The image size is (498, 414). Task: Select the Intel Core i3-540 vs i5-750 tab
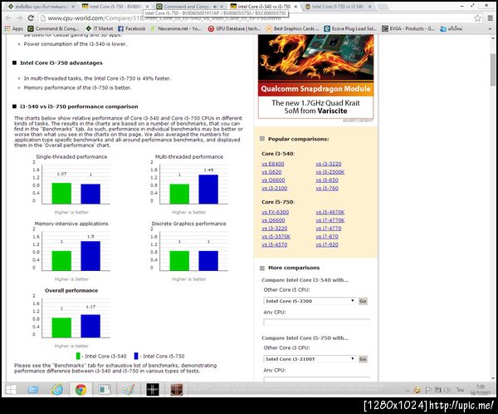point(264,7)
